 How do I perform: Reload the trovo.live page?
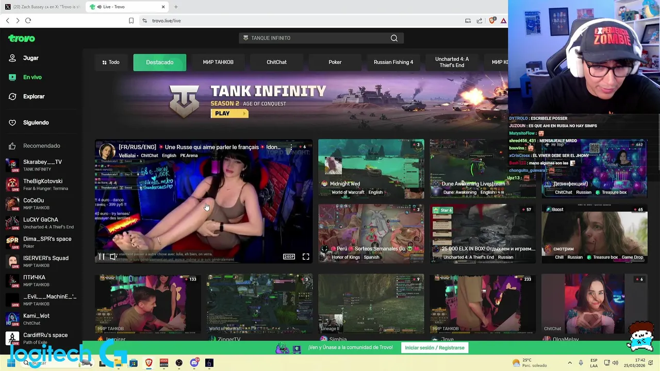click(28, 21)
